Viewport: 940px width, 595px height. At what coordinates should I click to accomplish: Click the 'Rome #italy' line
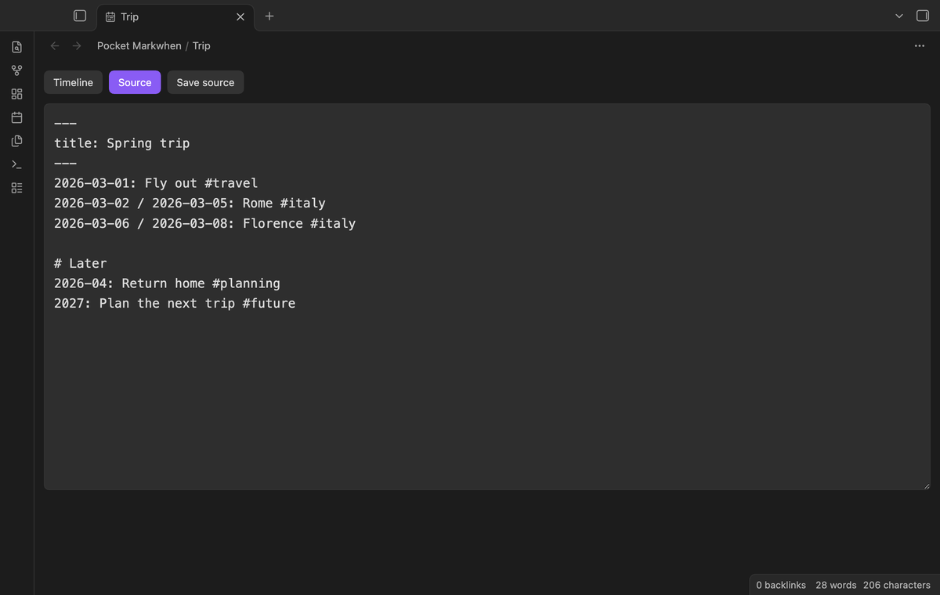coord(190,204)
